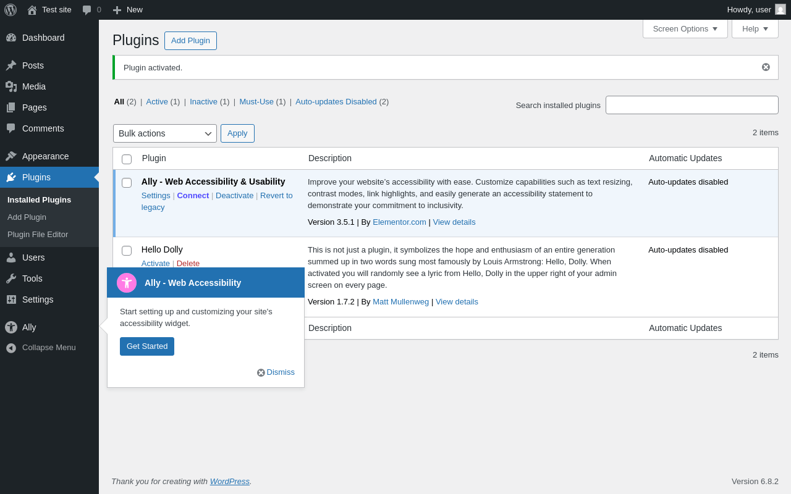Expand the Help tab
791x494 pixels.
pos(755,28)
